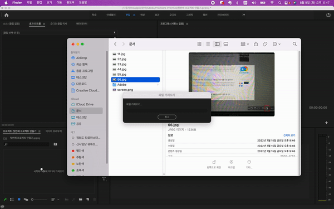Viewport: 334px width, 209px height.
Task: Open the button editor plus icon in Program monitor
Action: click(326, 123)
